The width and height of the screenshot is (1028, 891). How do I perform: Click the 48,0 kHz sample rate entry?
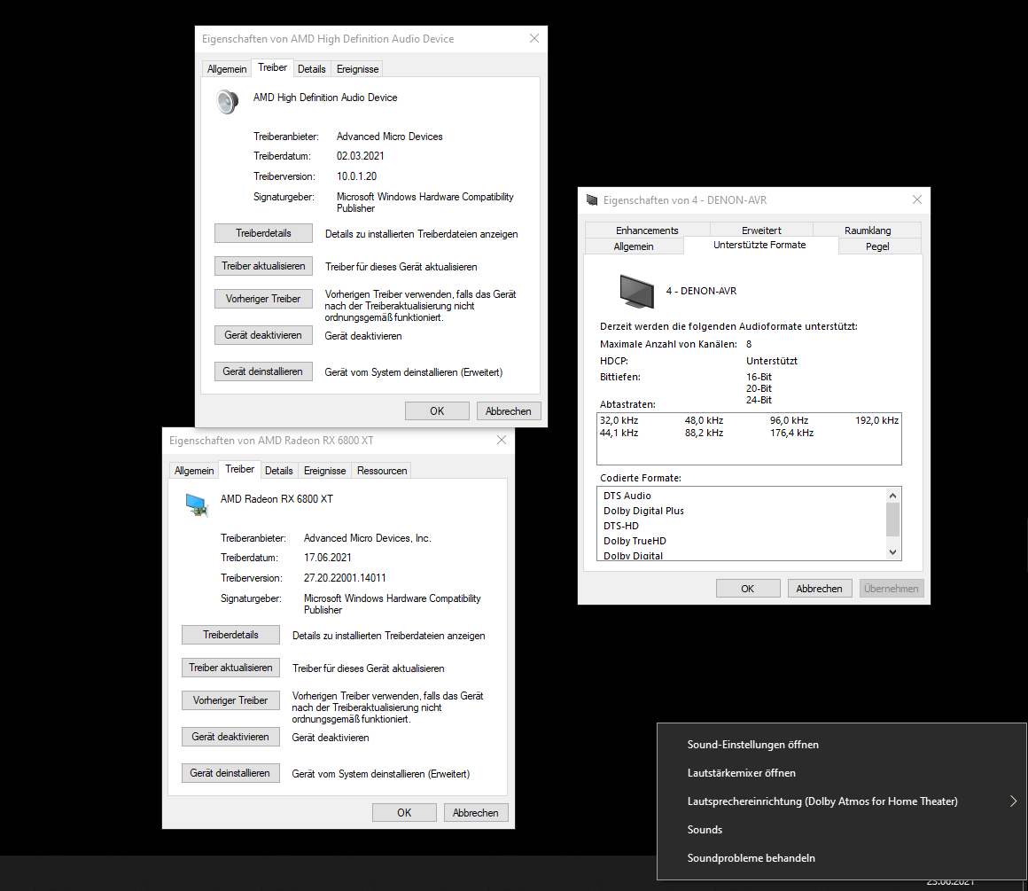pyautogui.click(x=705, y=420)
